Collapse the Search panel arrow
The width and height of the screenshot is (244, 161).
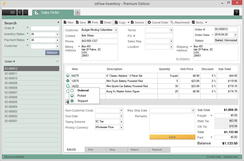point(58,22)
